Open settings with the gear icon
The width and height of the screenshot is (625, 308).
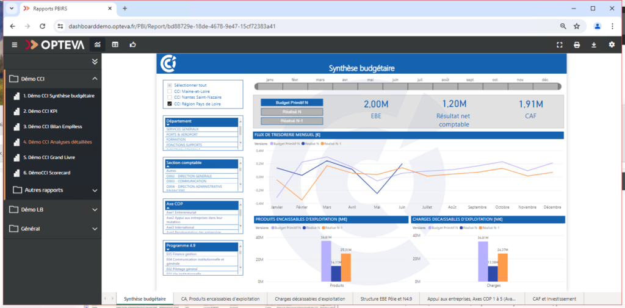[612, 45]
